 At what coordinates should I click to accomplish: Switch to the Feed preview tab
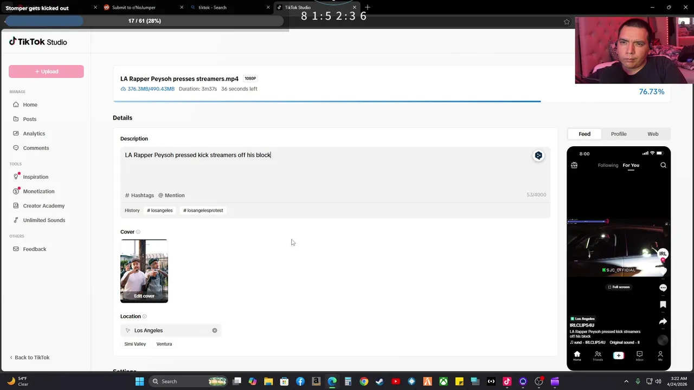[x=584, y=134]
